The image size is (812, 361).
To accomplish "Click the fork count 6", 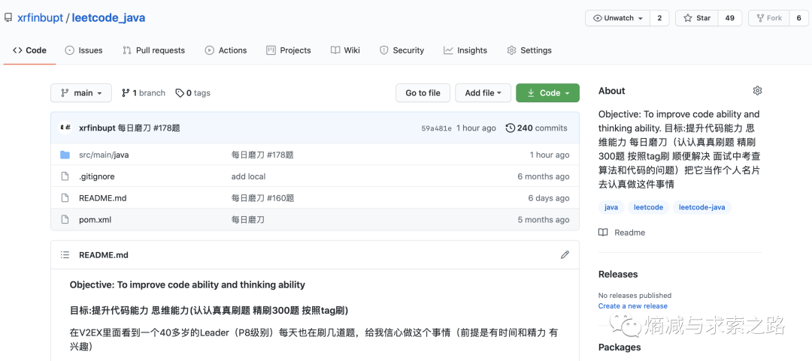I will [798, 18].
